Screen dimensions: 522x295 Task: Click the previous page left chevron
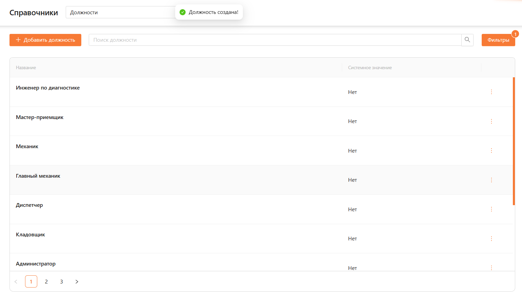[16, 281]
